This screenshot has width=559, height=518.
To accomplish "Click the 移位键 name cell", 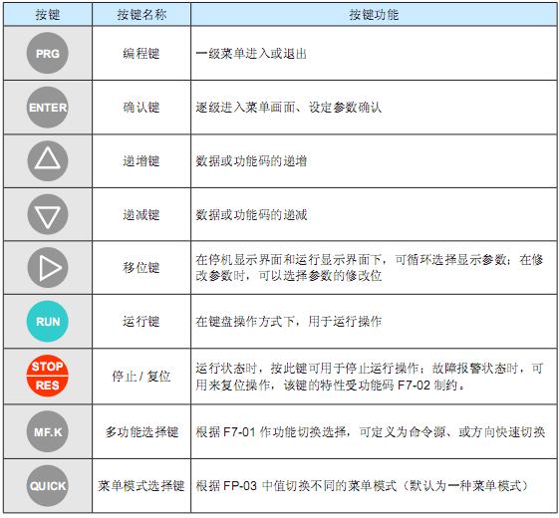I will [141, 267].
